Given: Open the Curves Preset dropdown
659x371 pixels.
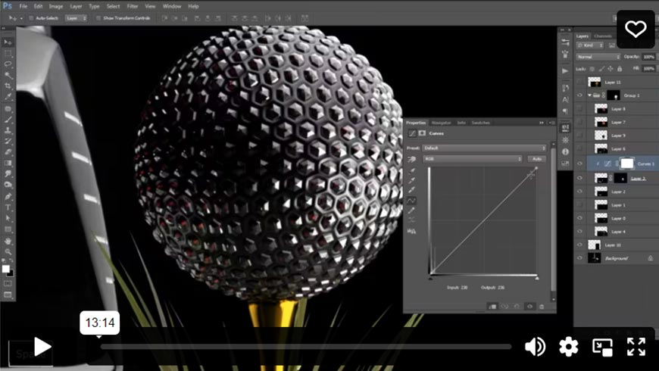Looking at the screenshot, I should (x=483, y=148).
